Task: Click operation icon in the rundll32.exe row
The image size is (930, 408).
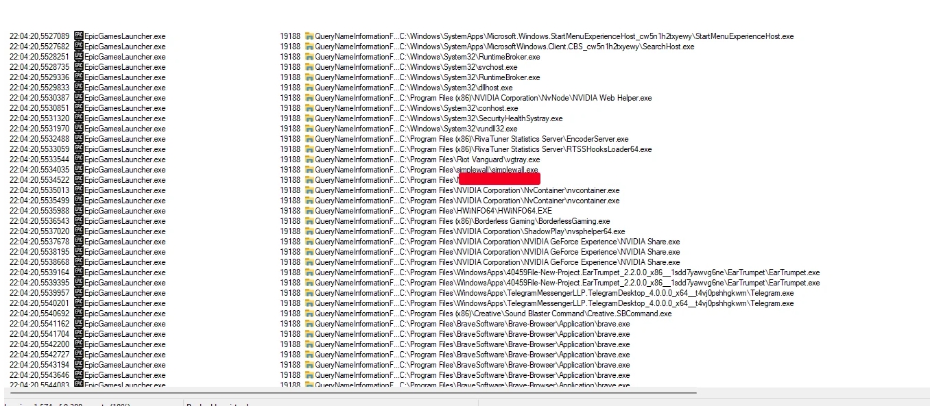Action: [x=309, y=129]
